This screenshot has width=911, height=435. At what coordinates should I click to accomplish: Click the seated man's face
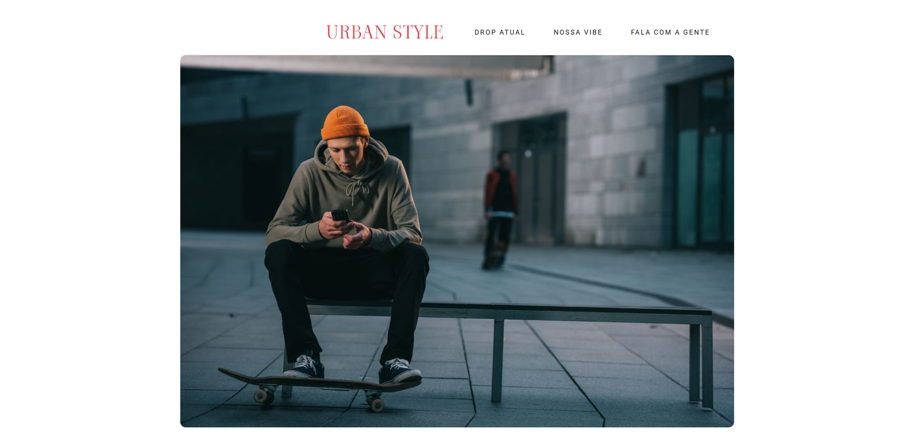tap(346, 154)
